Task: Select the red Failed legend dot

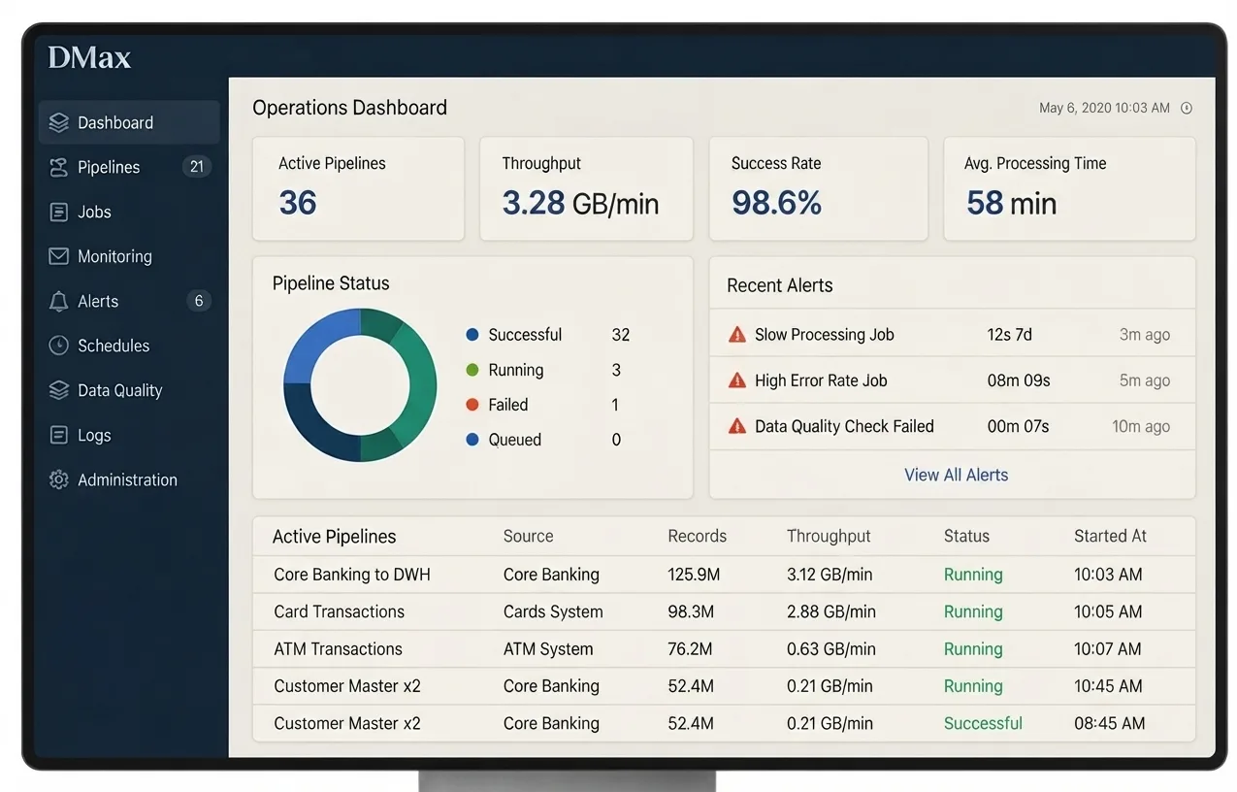Action: (x=472, y=405)
